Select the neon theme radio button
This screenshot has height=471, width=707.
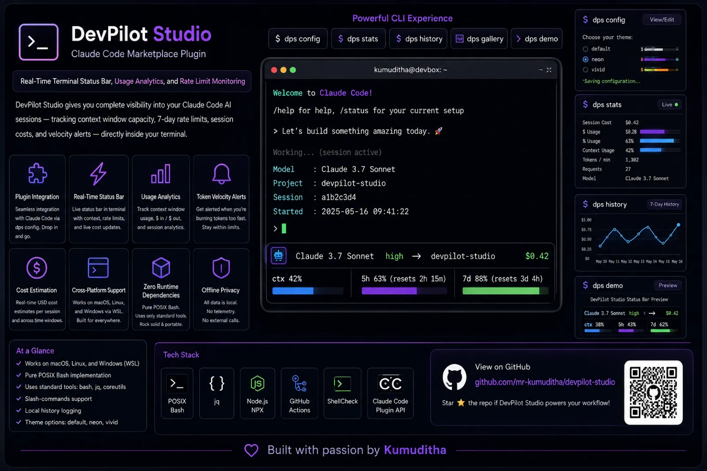click(585, 59)
